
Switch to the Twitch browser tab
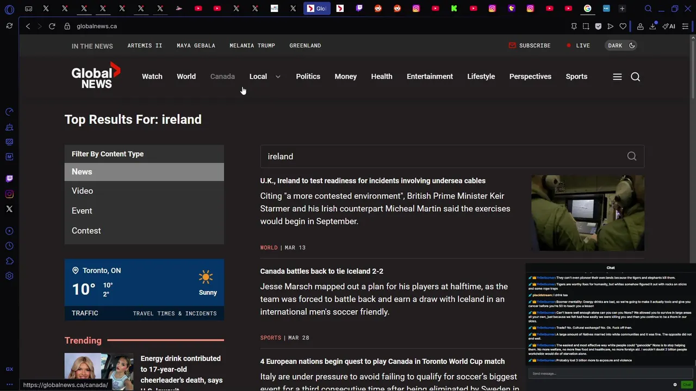(x=359, y=9)
